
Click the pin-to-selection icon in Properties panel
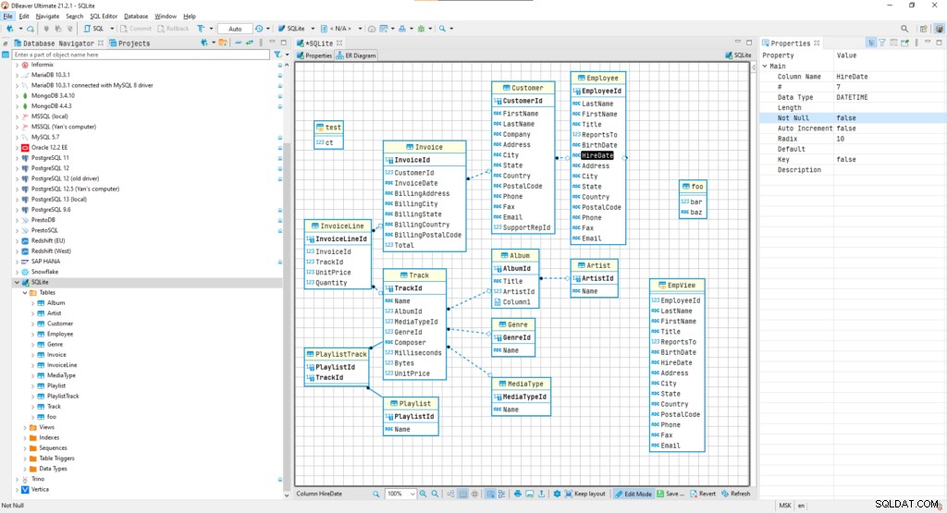click(x=904, y=43)
